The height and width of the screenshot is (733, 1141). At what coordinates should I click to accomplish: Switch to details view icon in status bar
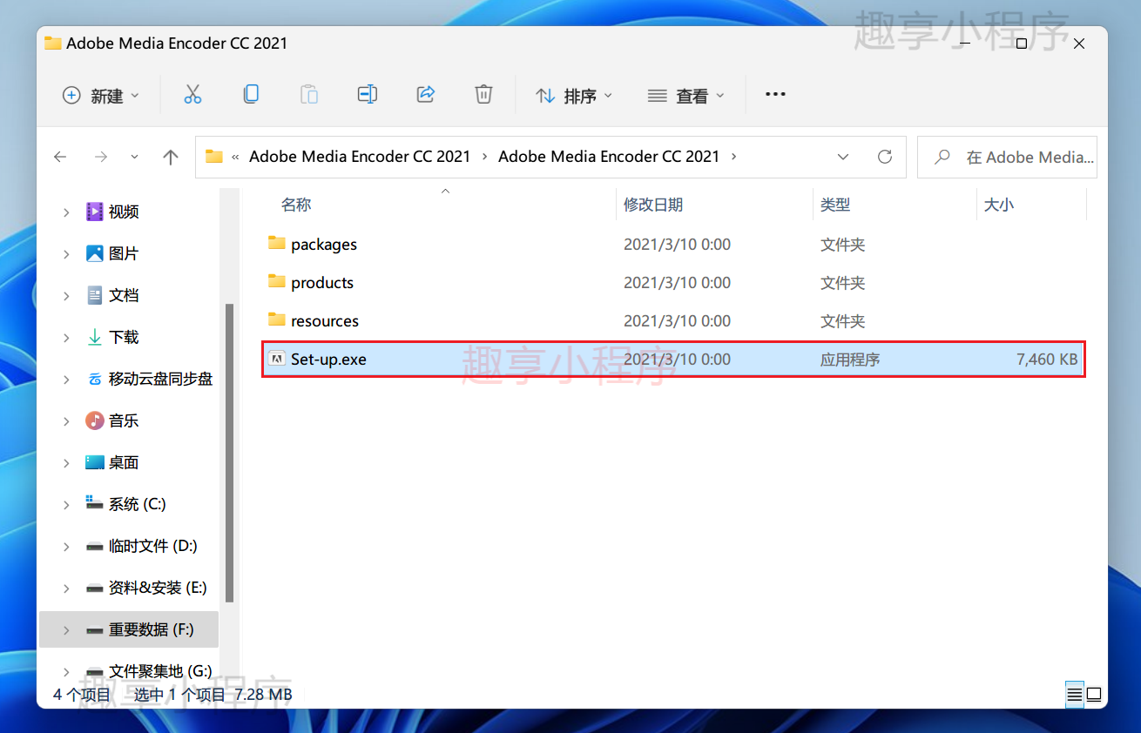pos(1075,695)
